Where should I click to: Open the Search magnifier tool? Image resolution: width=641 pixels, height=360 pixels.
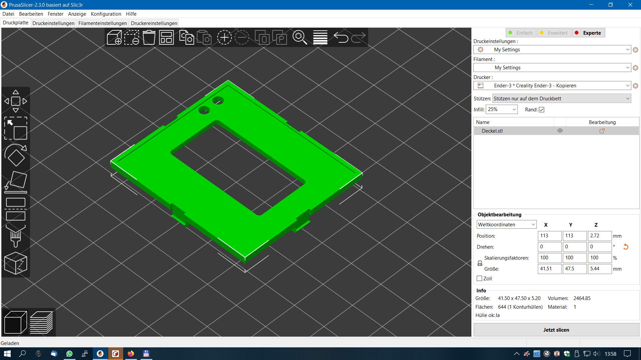[x=300, y=37]
